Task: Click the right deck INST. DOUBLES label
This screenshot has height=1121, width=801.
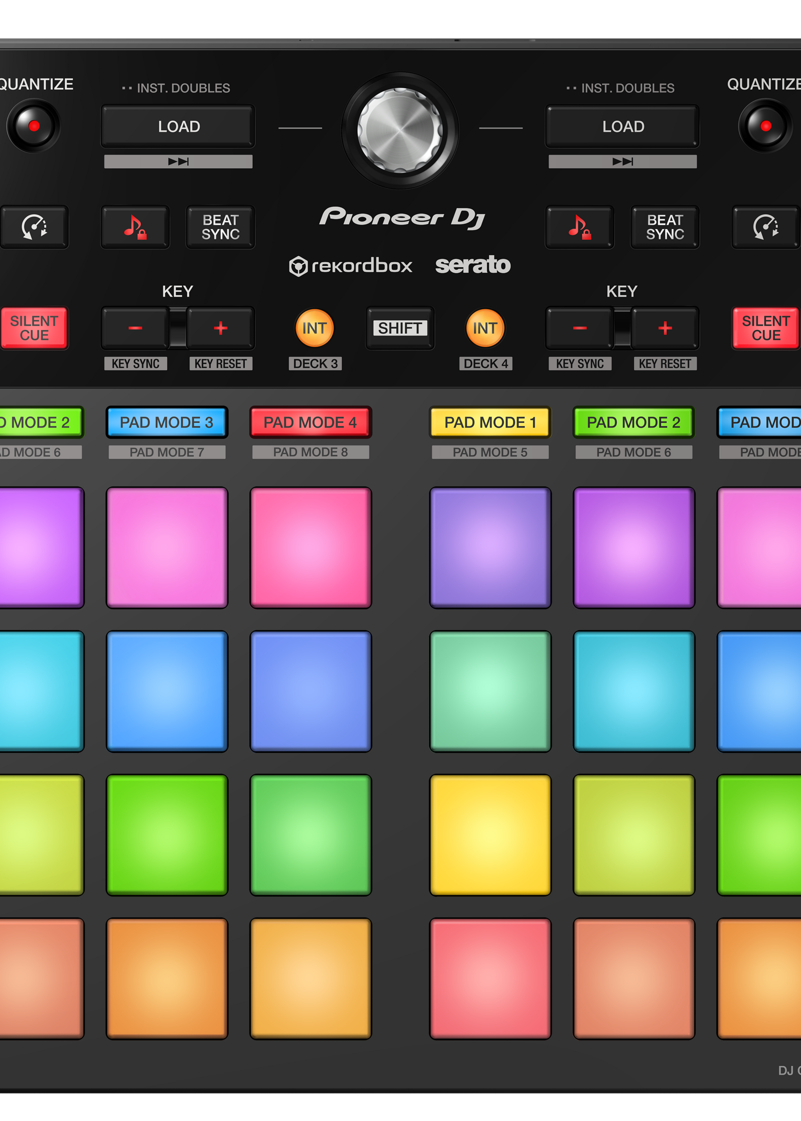Action: click(x=621, y=88)
